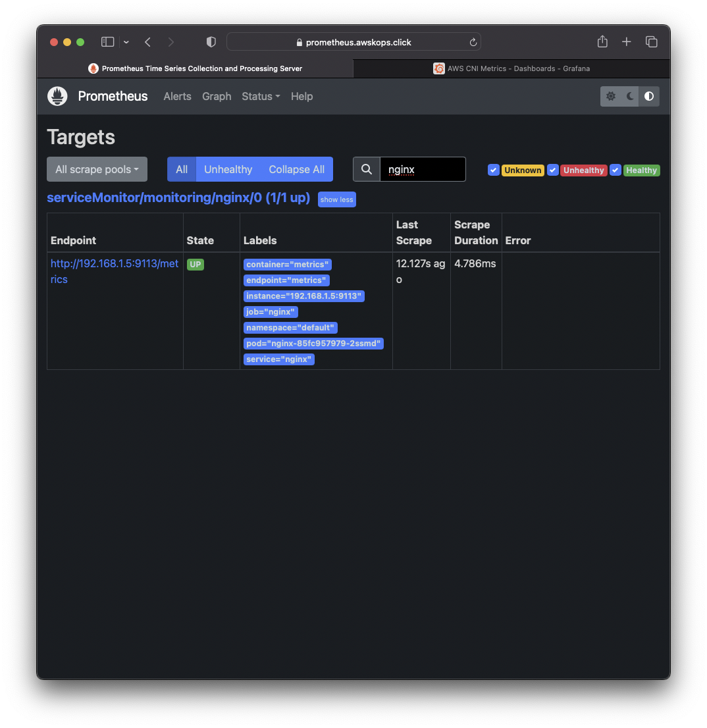Image resolution: width=707 pixels, height=728 pixels.
Task: Switch to AWS CNI Metrics Grafana tab
Action: pos(511,68)
